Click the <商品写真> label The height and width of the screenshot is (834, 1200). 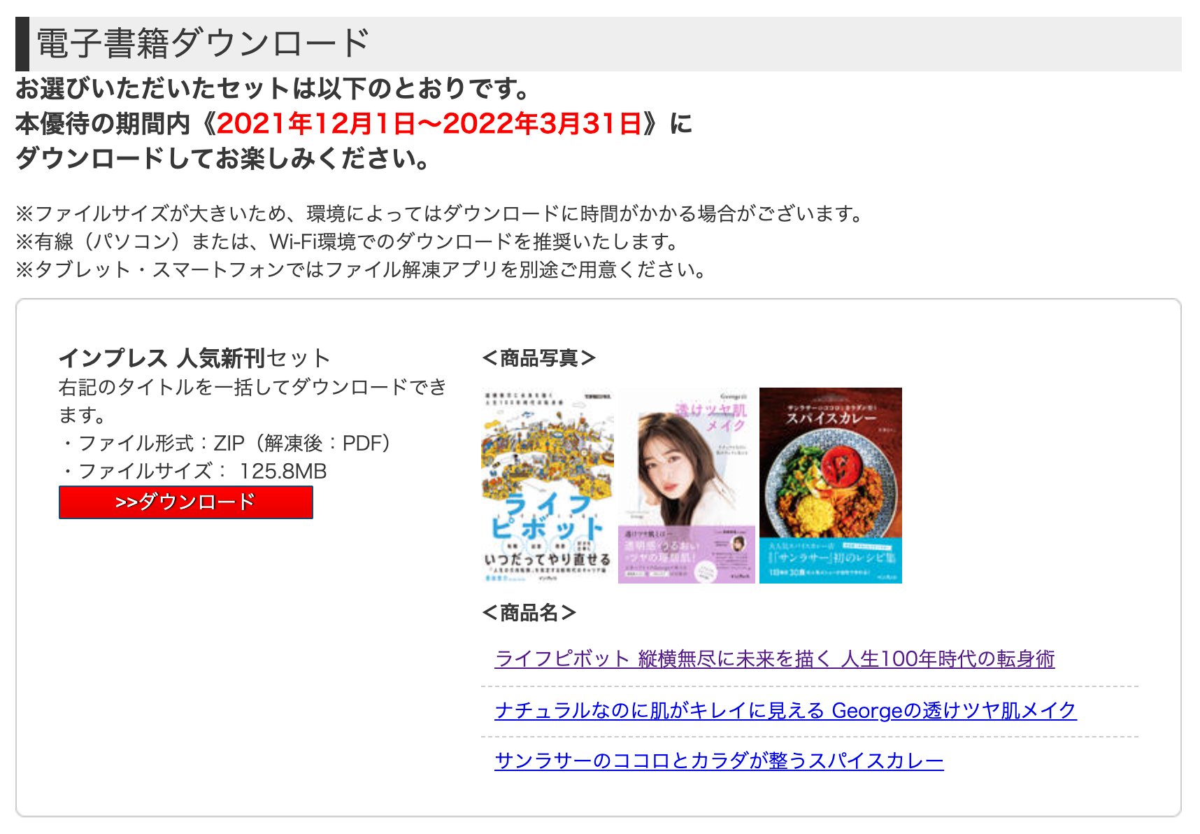tap(538, 358)
